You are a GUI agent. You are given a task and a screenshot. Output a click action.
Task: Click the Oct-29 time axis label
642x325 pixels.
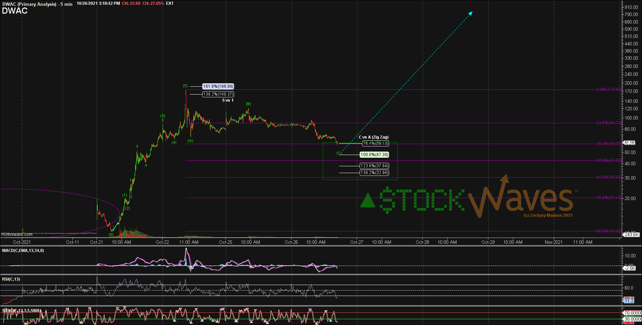click(488, 242)
